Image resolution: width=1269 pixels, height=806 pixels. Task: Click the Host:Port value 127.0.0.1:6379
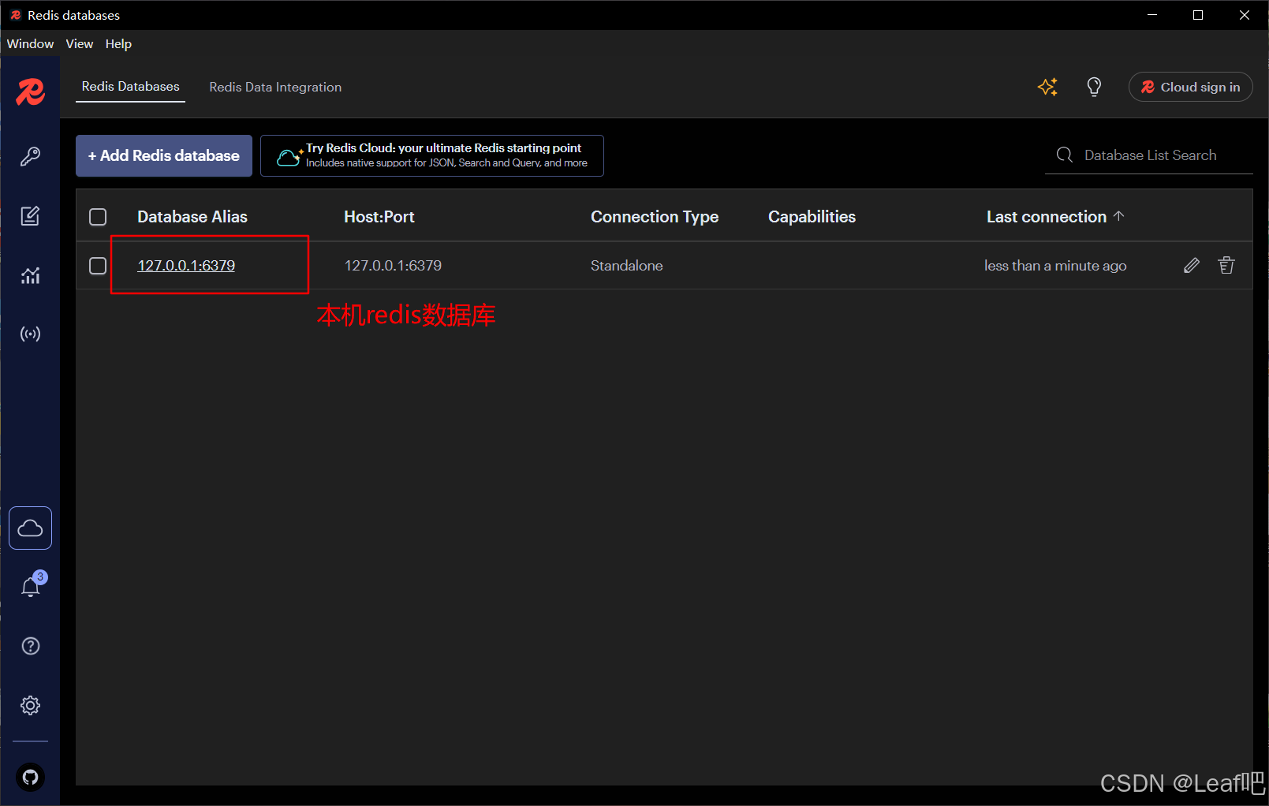393,266
